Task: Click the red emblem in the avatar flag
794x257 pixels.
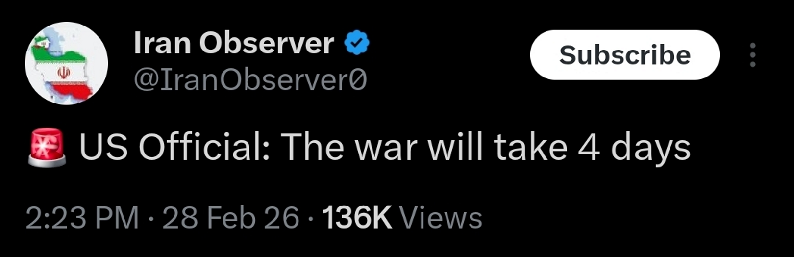Action: (x=64, y=73)
